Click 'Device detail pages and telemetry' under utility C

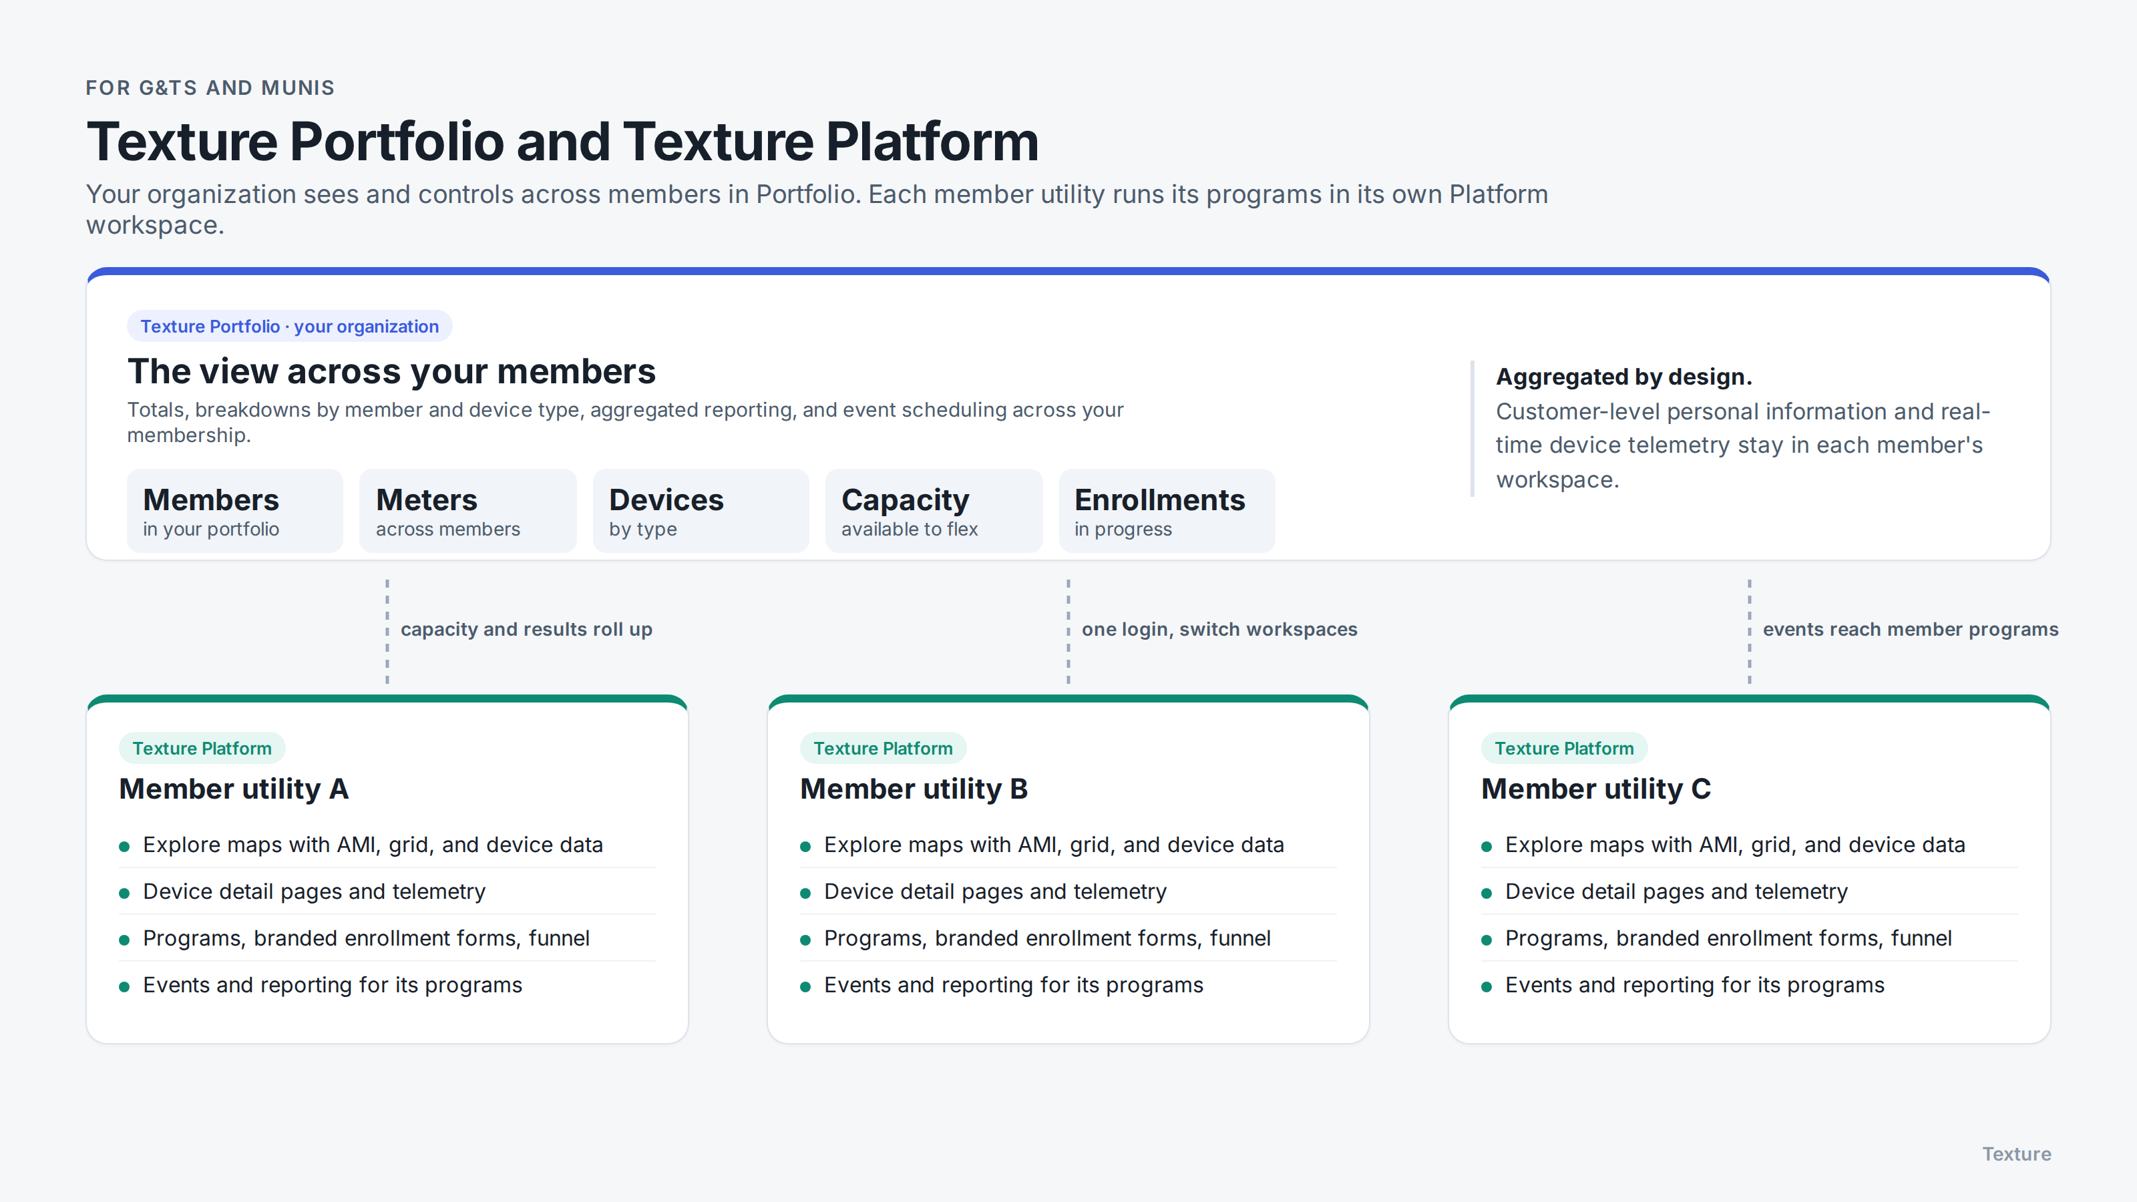[x=1749, y=891]
